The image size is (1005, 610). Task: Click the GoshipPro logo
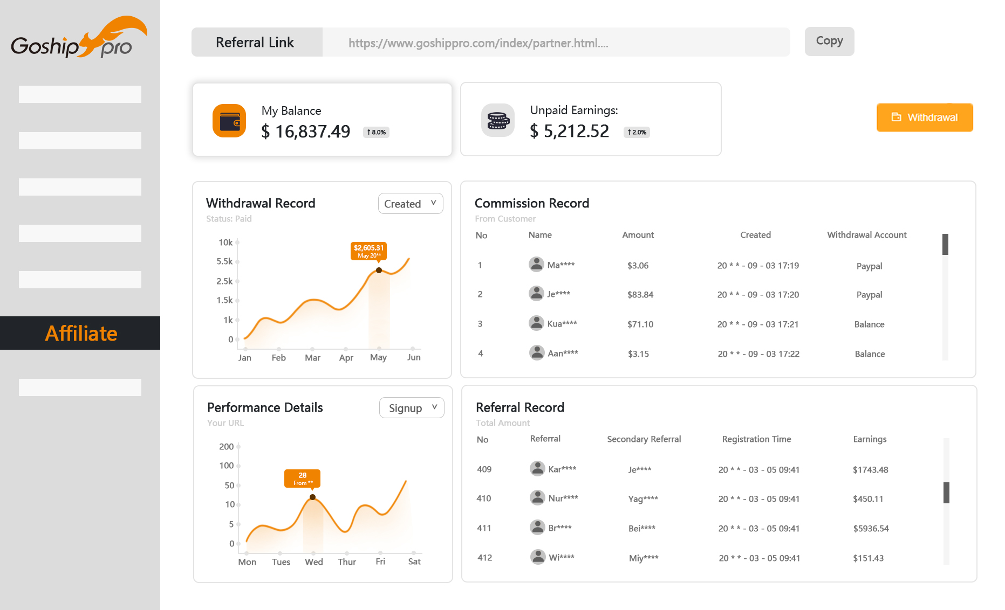tap(79, 38)
